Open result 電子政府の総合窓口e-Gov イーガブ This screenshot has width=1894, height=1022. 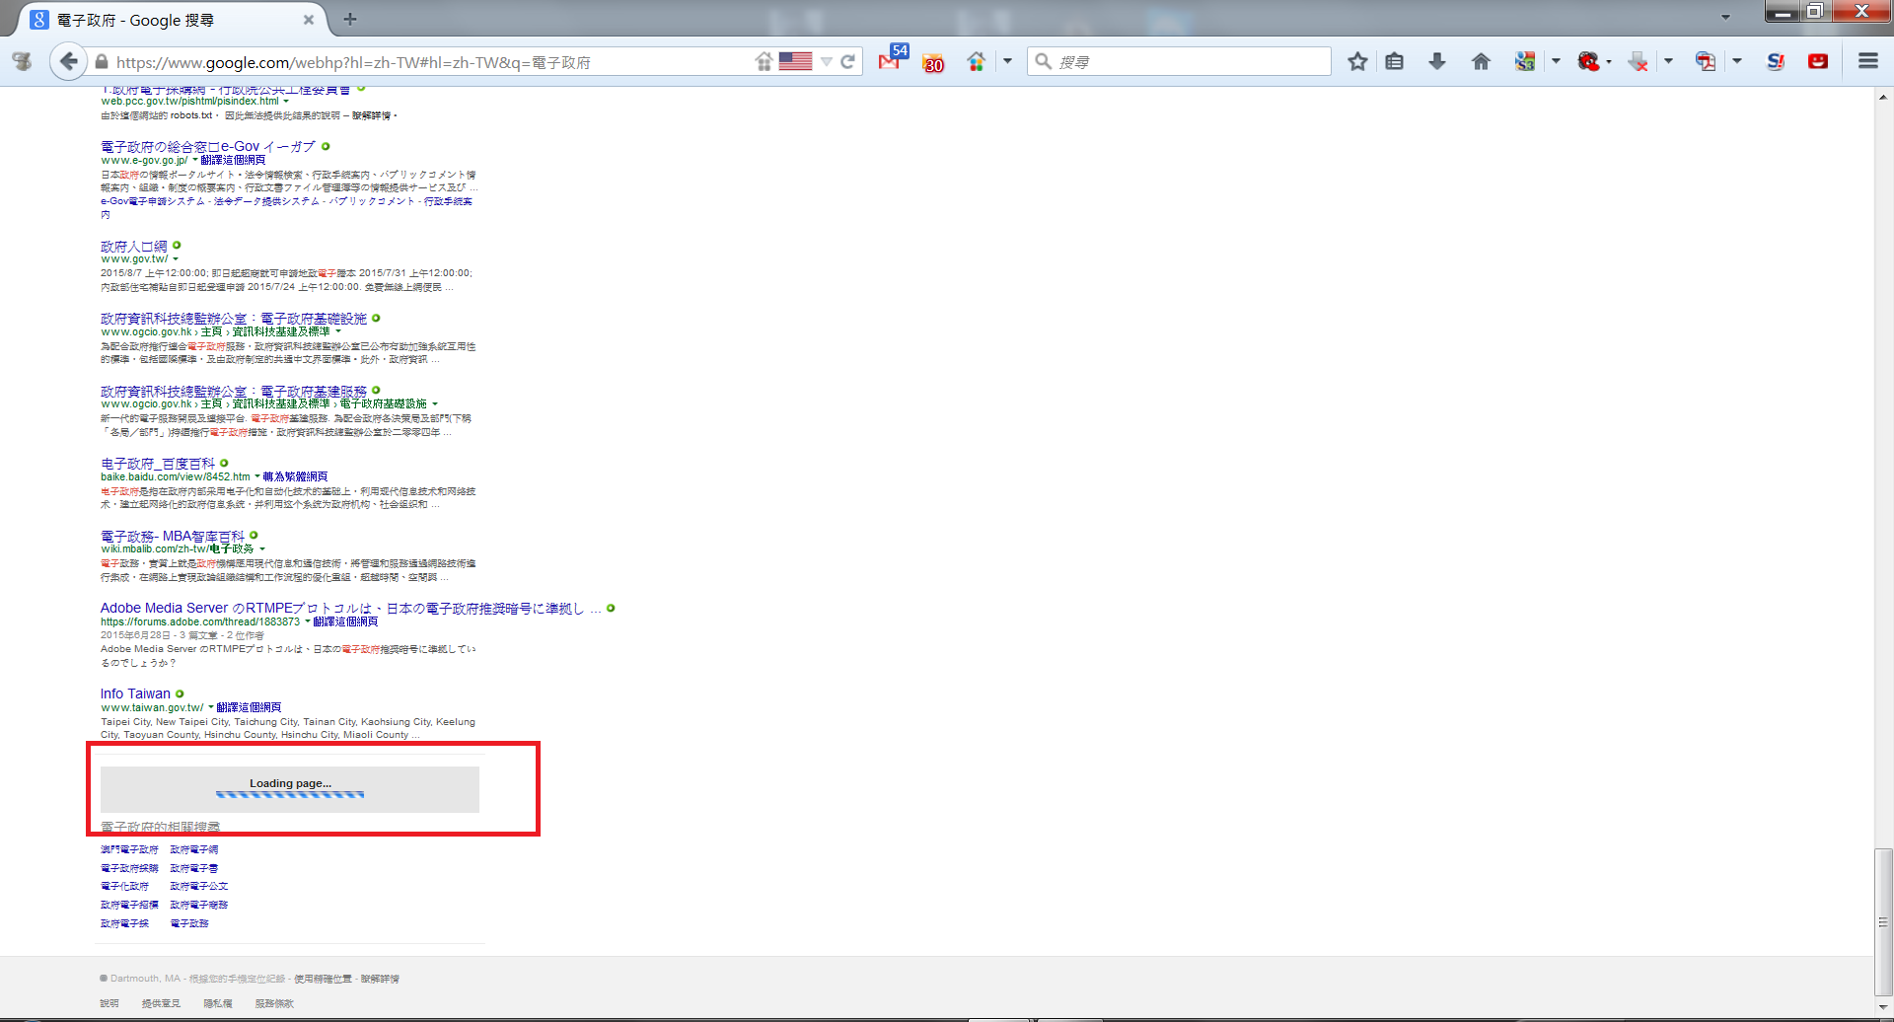point(208,146)
